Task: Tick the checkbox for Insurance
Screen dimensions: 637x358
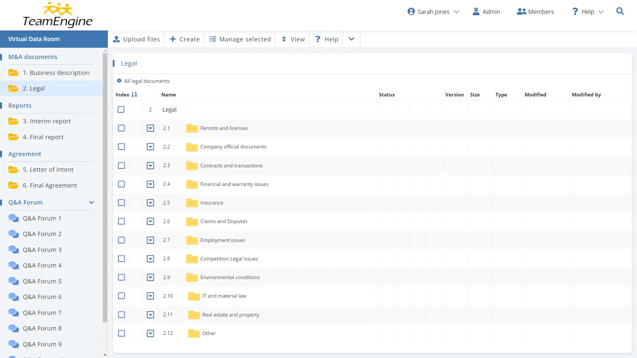Action: point(121,203)
